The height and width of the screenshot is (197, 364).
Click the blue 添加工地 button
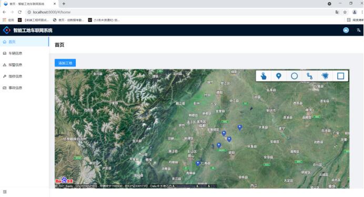click(x=65, y=63)
